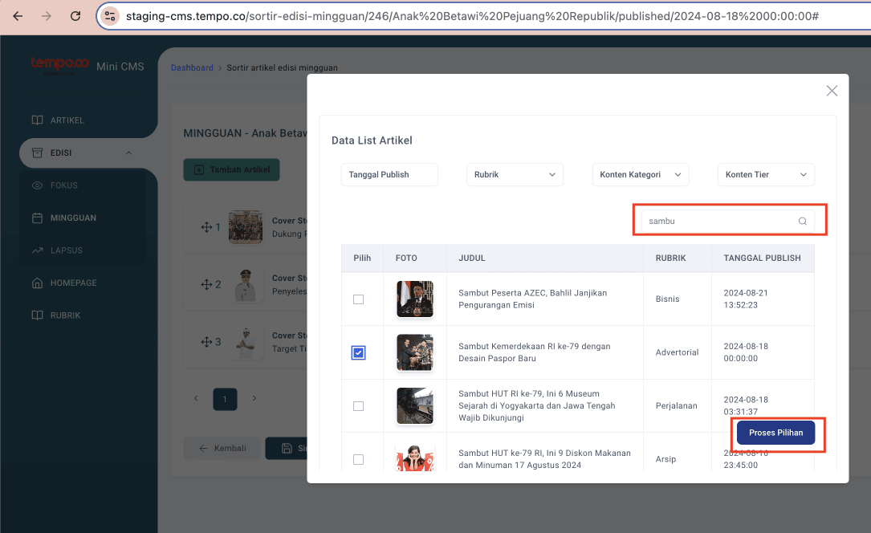Open the Desain Paspor Baru photo

415,352
